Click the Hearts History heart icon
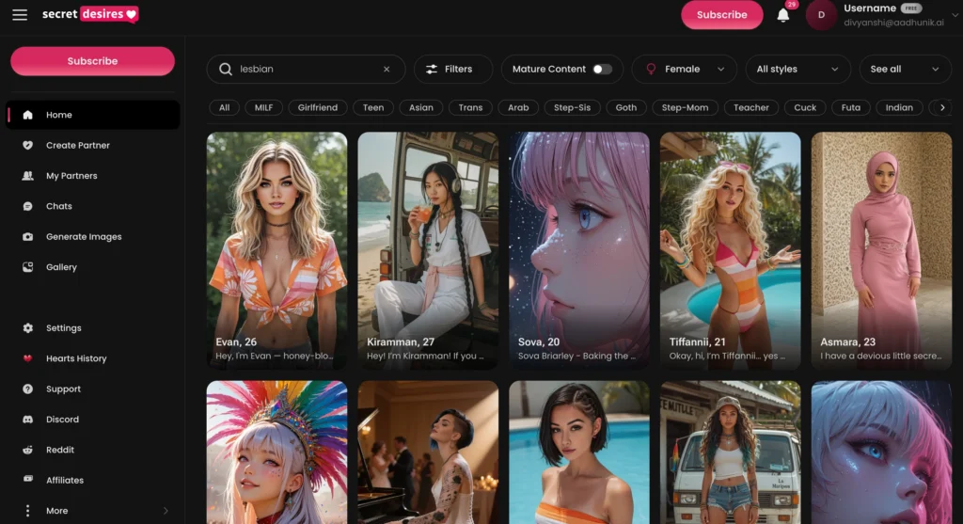Viewport: 963px width, 524px height. click(27, 358)
